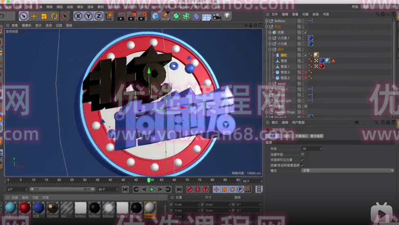Click the Render to Picture Viewer icon
Viewport: 399px width, 225px height.
point(131,16)
